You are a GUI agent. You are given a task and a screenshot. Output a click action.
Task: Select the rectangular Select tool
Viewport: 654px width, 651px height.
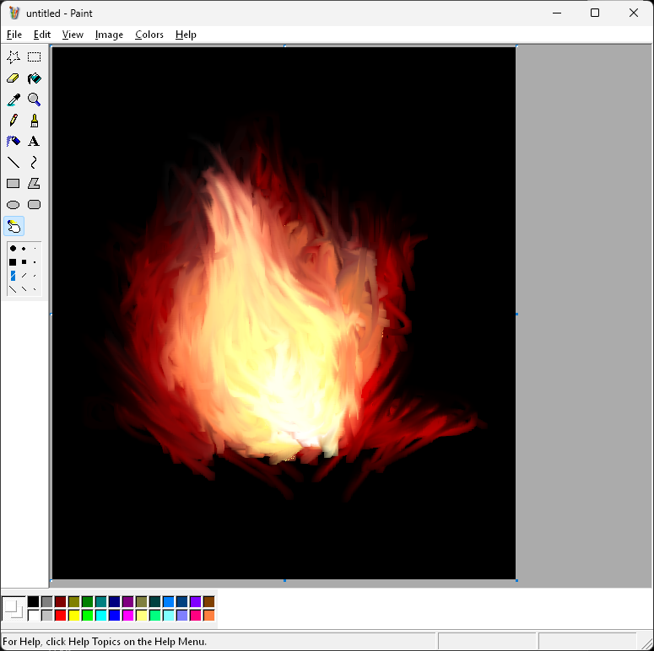[35, 56]
